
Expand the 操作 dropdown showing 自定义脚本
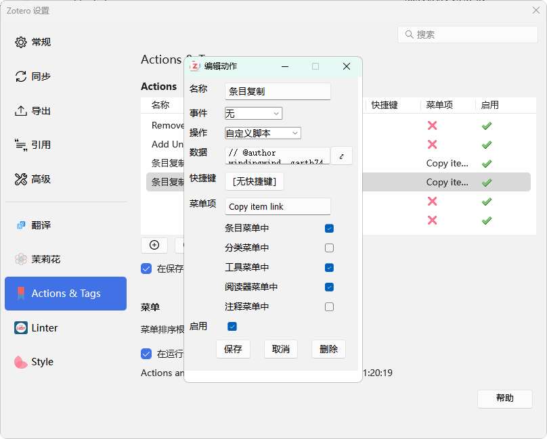coord(263,133)
